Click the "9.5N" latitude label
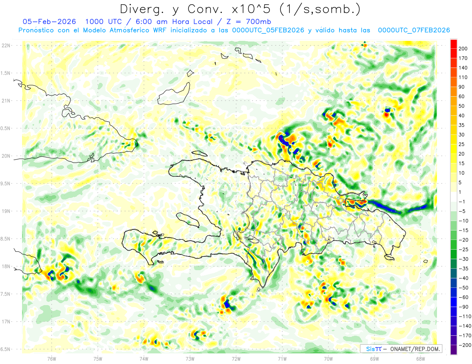 (6, 184)
